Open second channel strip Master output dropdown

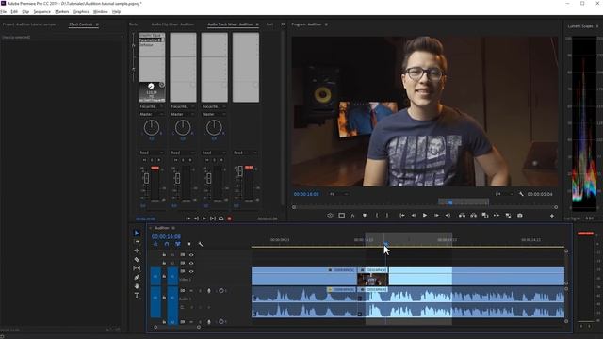click(x=183, y=114)
